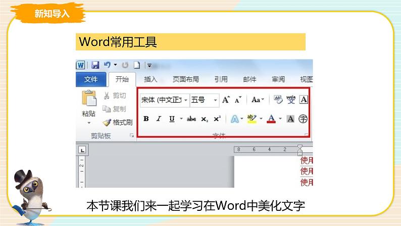Open the font size dropdown arrow
401x226 pixels.
click(216, 100)
